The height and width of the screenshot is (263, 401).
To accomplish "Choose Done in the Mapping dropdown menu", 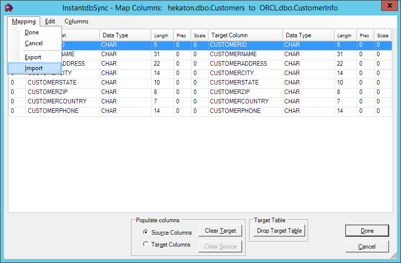I will (32, 32).
